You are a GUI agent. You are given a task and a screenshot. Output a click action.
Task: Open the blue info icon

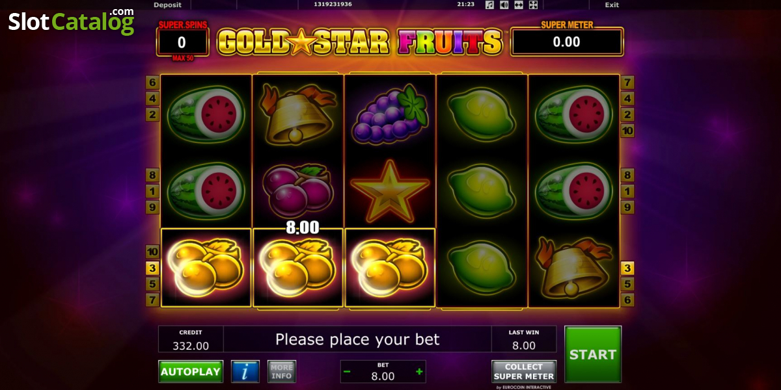point(245,371)
